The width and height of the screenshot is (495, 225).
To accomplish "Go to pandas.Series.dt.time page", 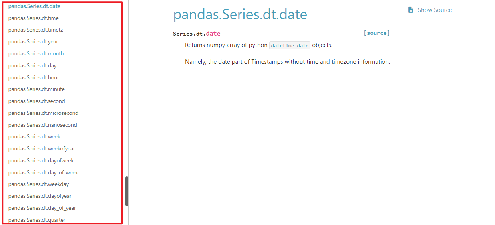I will coord(34,18).
